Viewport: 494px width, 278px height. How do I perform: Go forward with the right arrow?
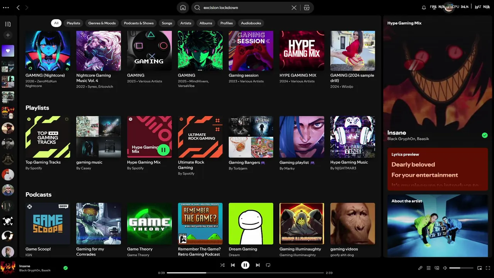[x=27, y=7]
